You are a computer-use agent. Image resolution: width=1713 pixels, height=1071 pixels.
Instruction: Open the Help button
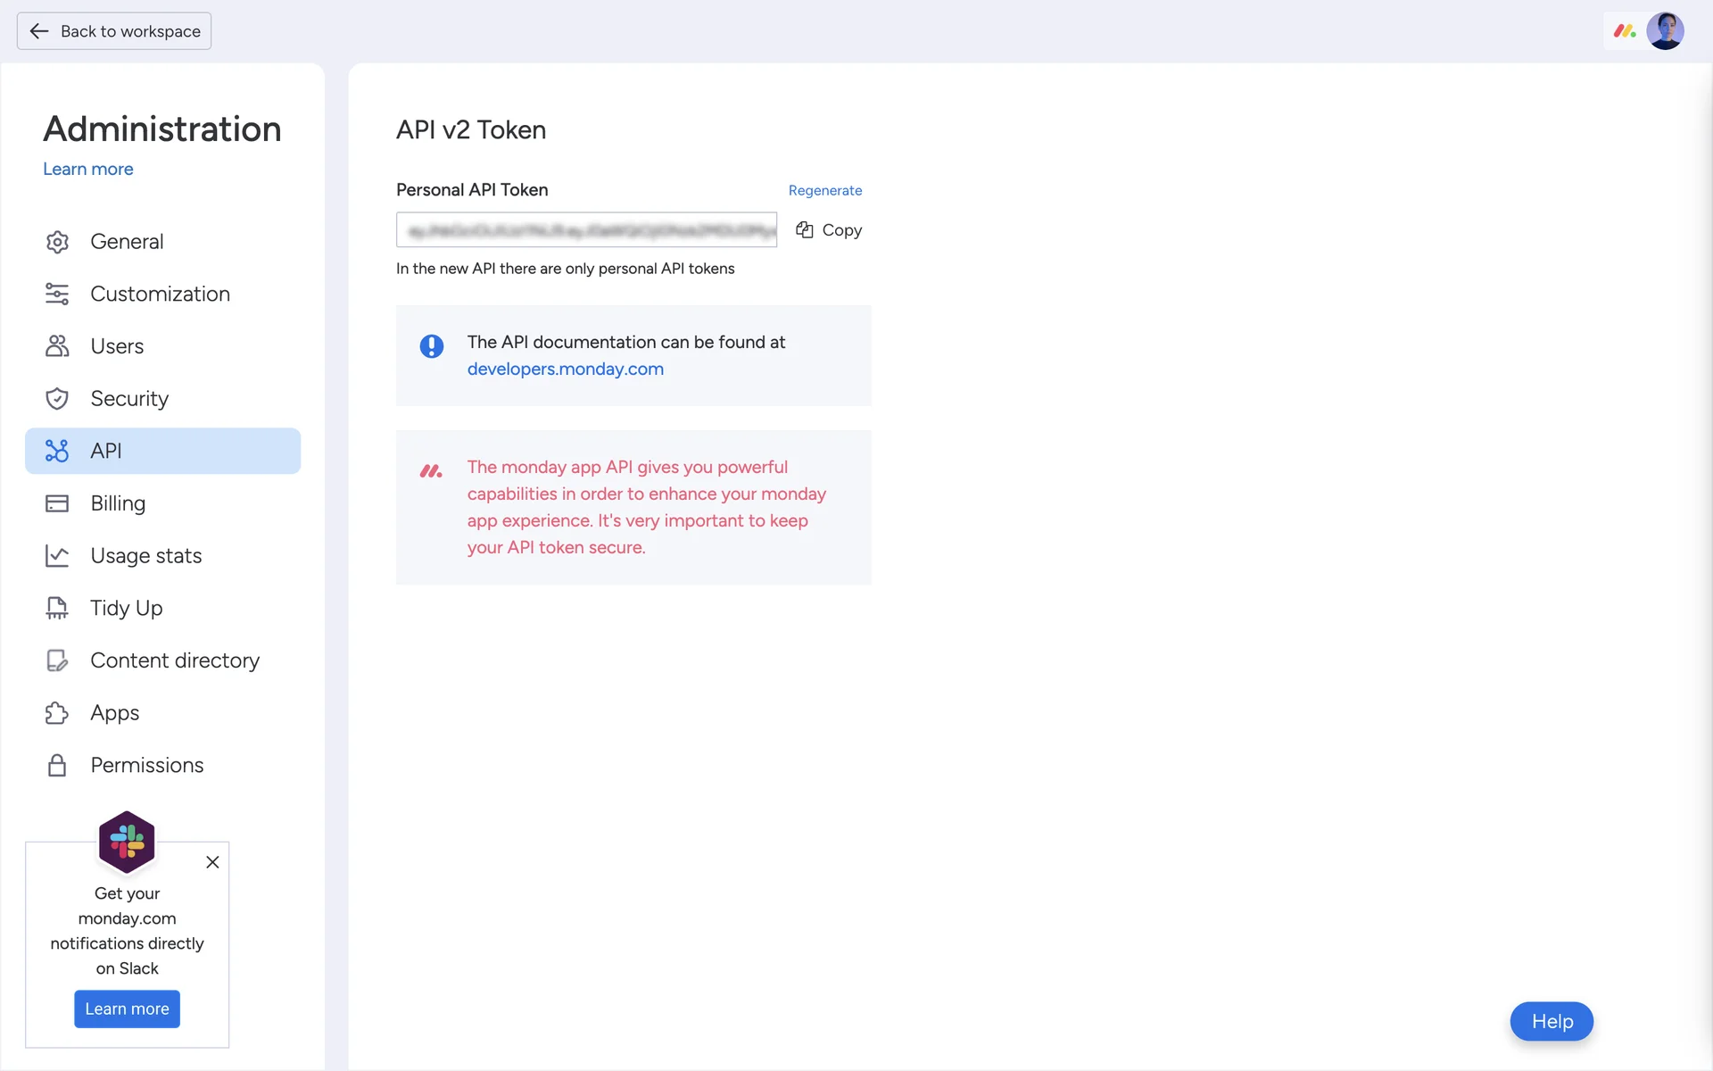(1551, 1021)
